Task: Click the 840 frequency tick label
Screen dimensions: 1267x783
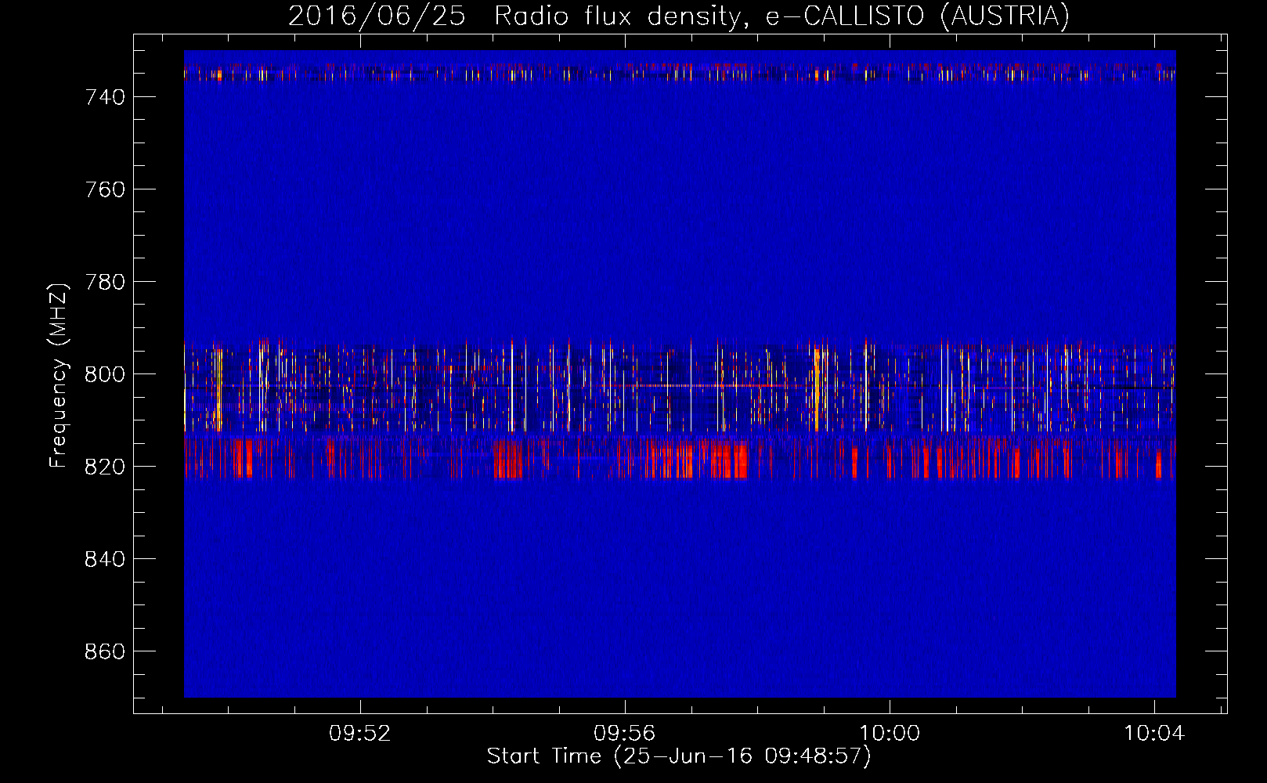Action: click(x=105, y=559)
